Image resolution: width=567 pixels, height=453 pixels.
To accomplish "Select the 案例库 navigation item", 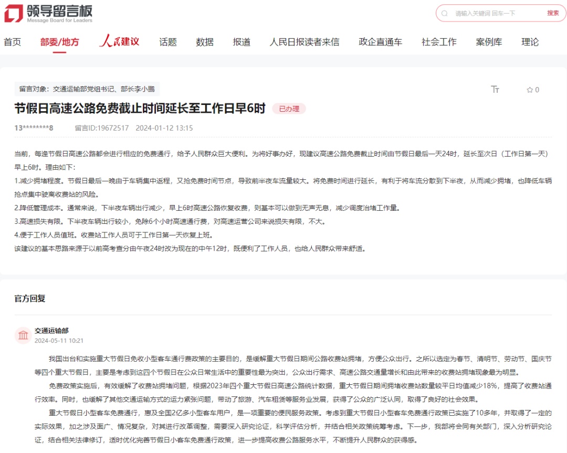I will point(489,42).
